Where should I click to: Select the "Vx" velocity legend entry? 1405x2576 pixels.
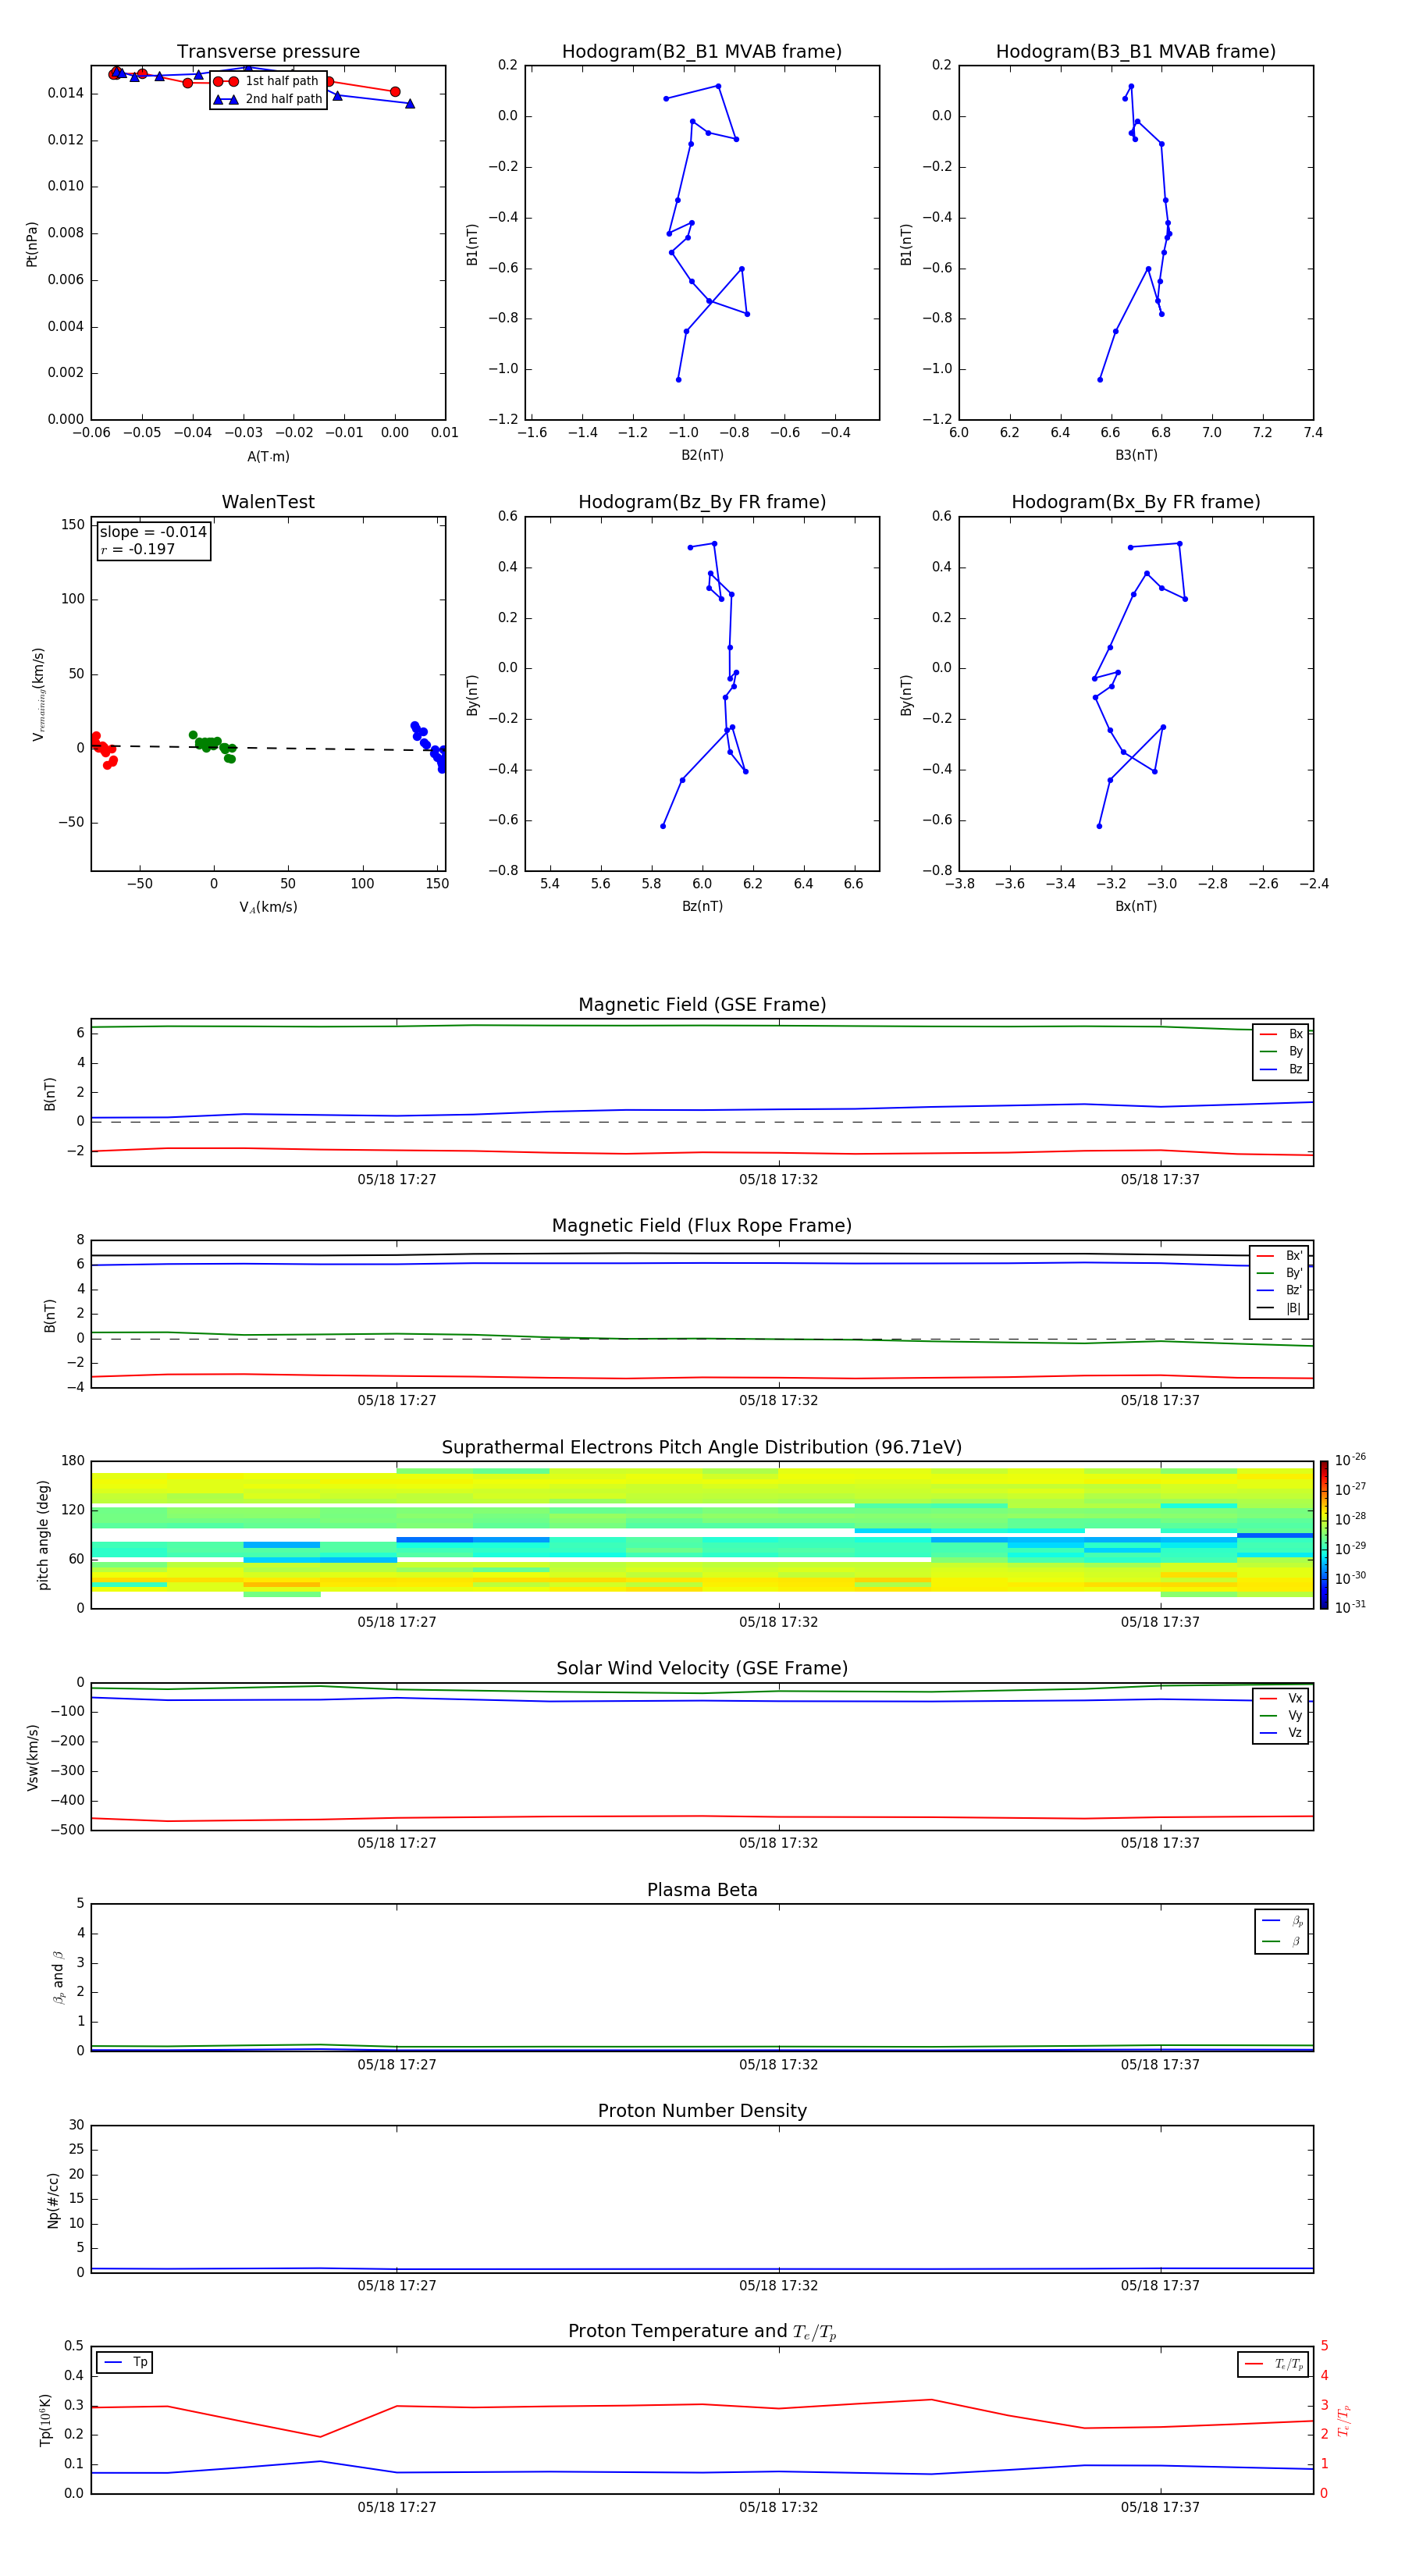click(1281, 1698)
